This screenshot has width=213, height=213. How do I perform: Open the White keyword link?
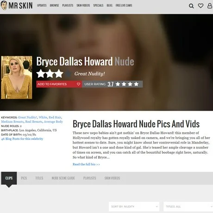tap(43, 117)
